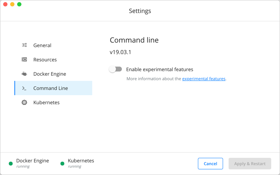Image resolution: width=280 pixels, height=175 pixels.
Task: Minimize the Settings window with the yellow button
Action: [12, 4]
